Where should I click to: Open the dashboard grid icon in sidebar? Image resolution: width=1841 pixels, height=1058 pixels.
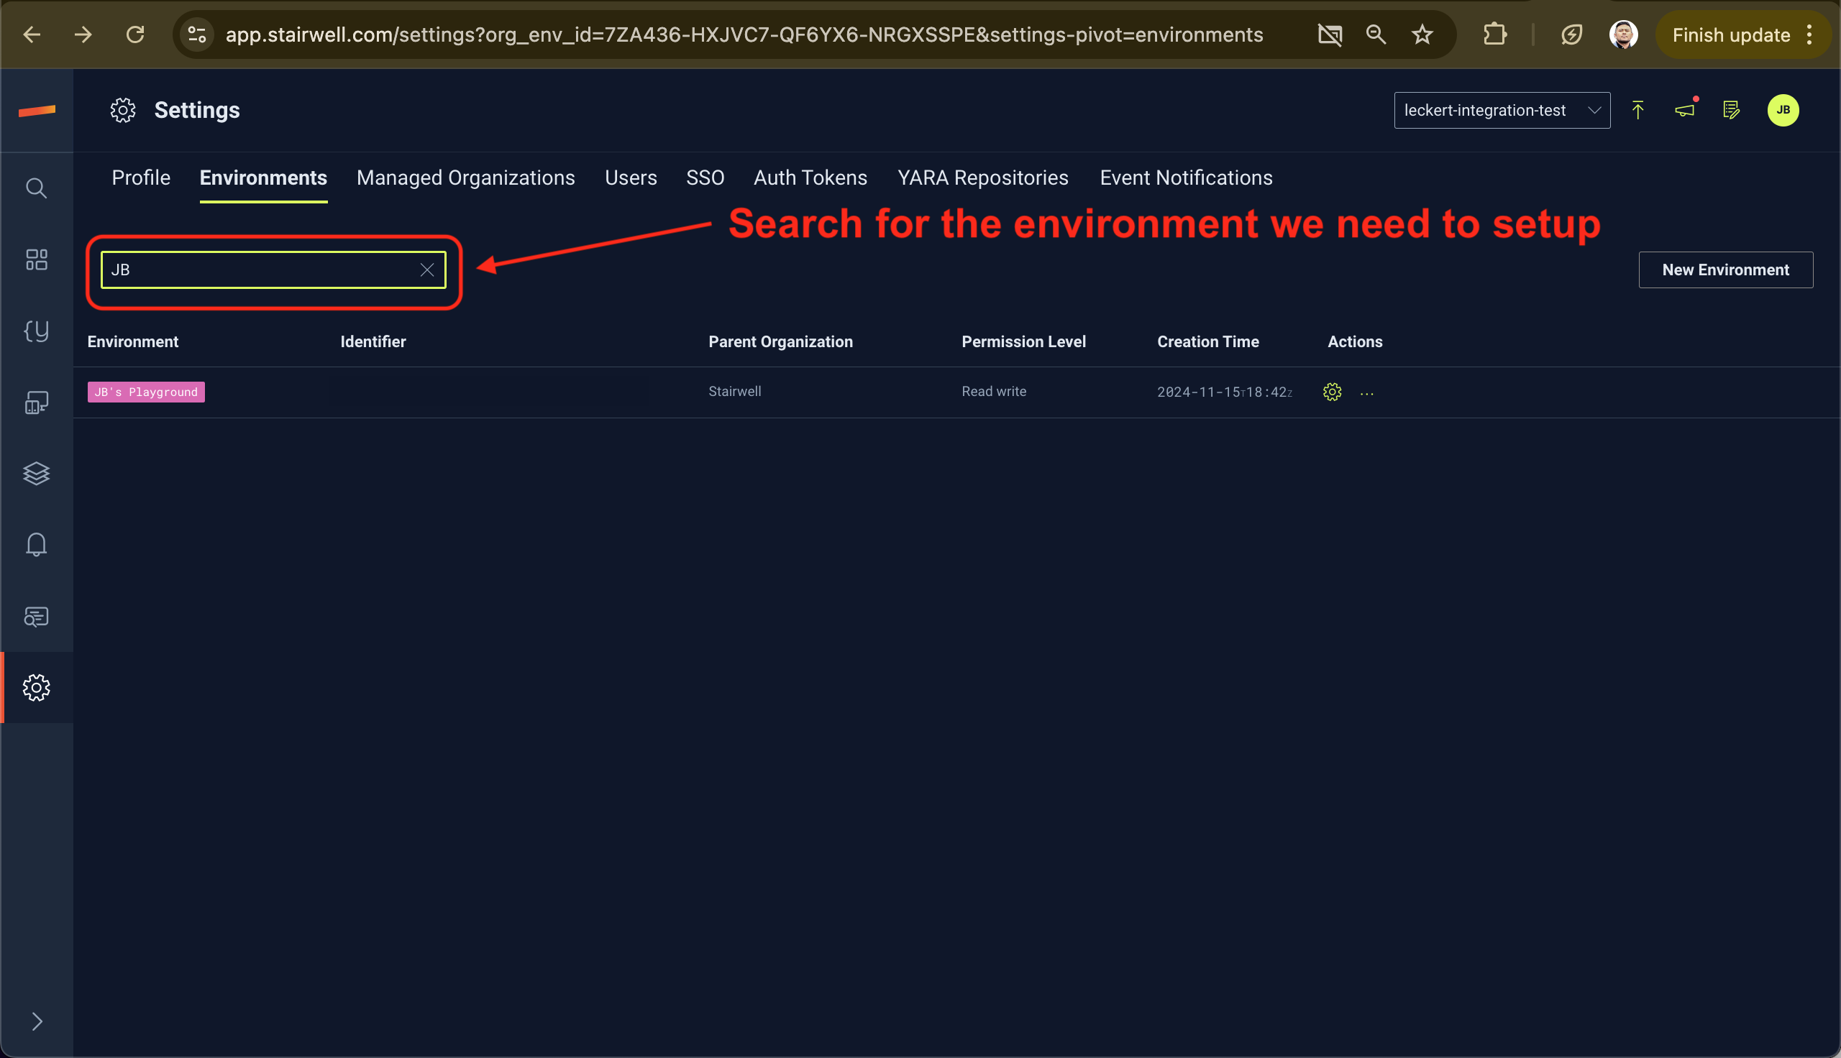pos(37,259)
